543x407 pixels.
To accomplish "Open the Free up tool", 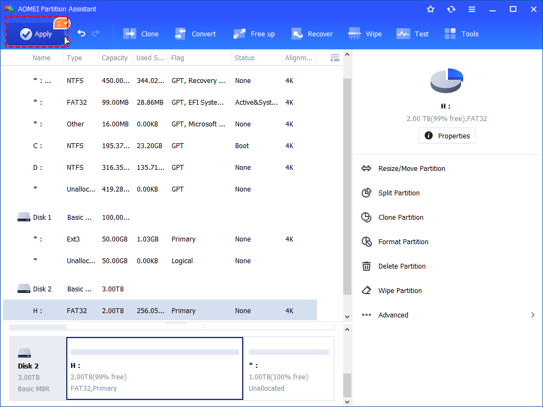I will (254, 34).
